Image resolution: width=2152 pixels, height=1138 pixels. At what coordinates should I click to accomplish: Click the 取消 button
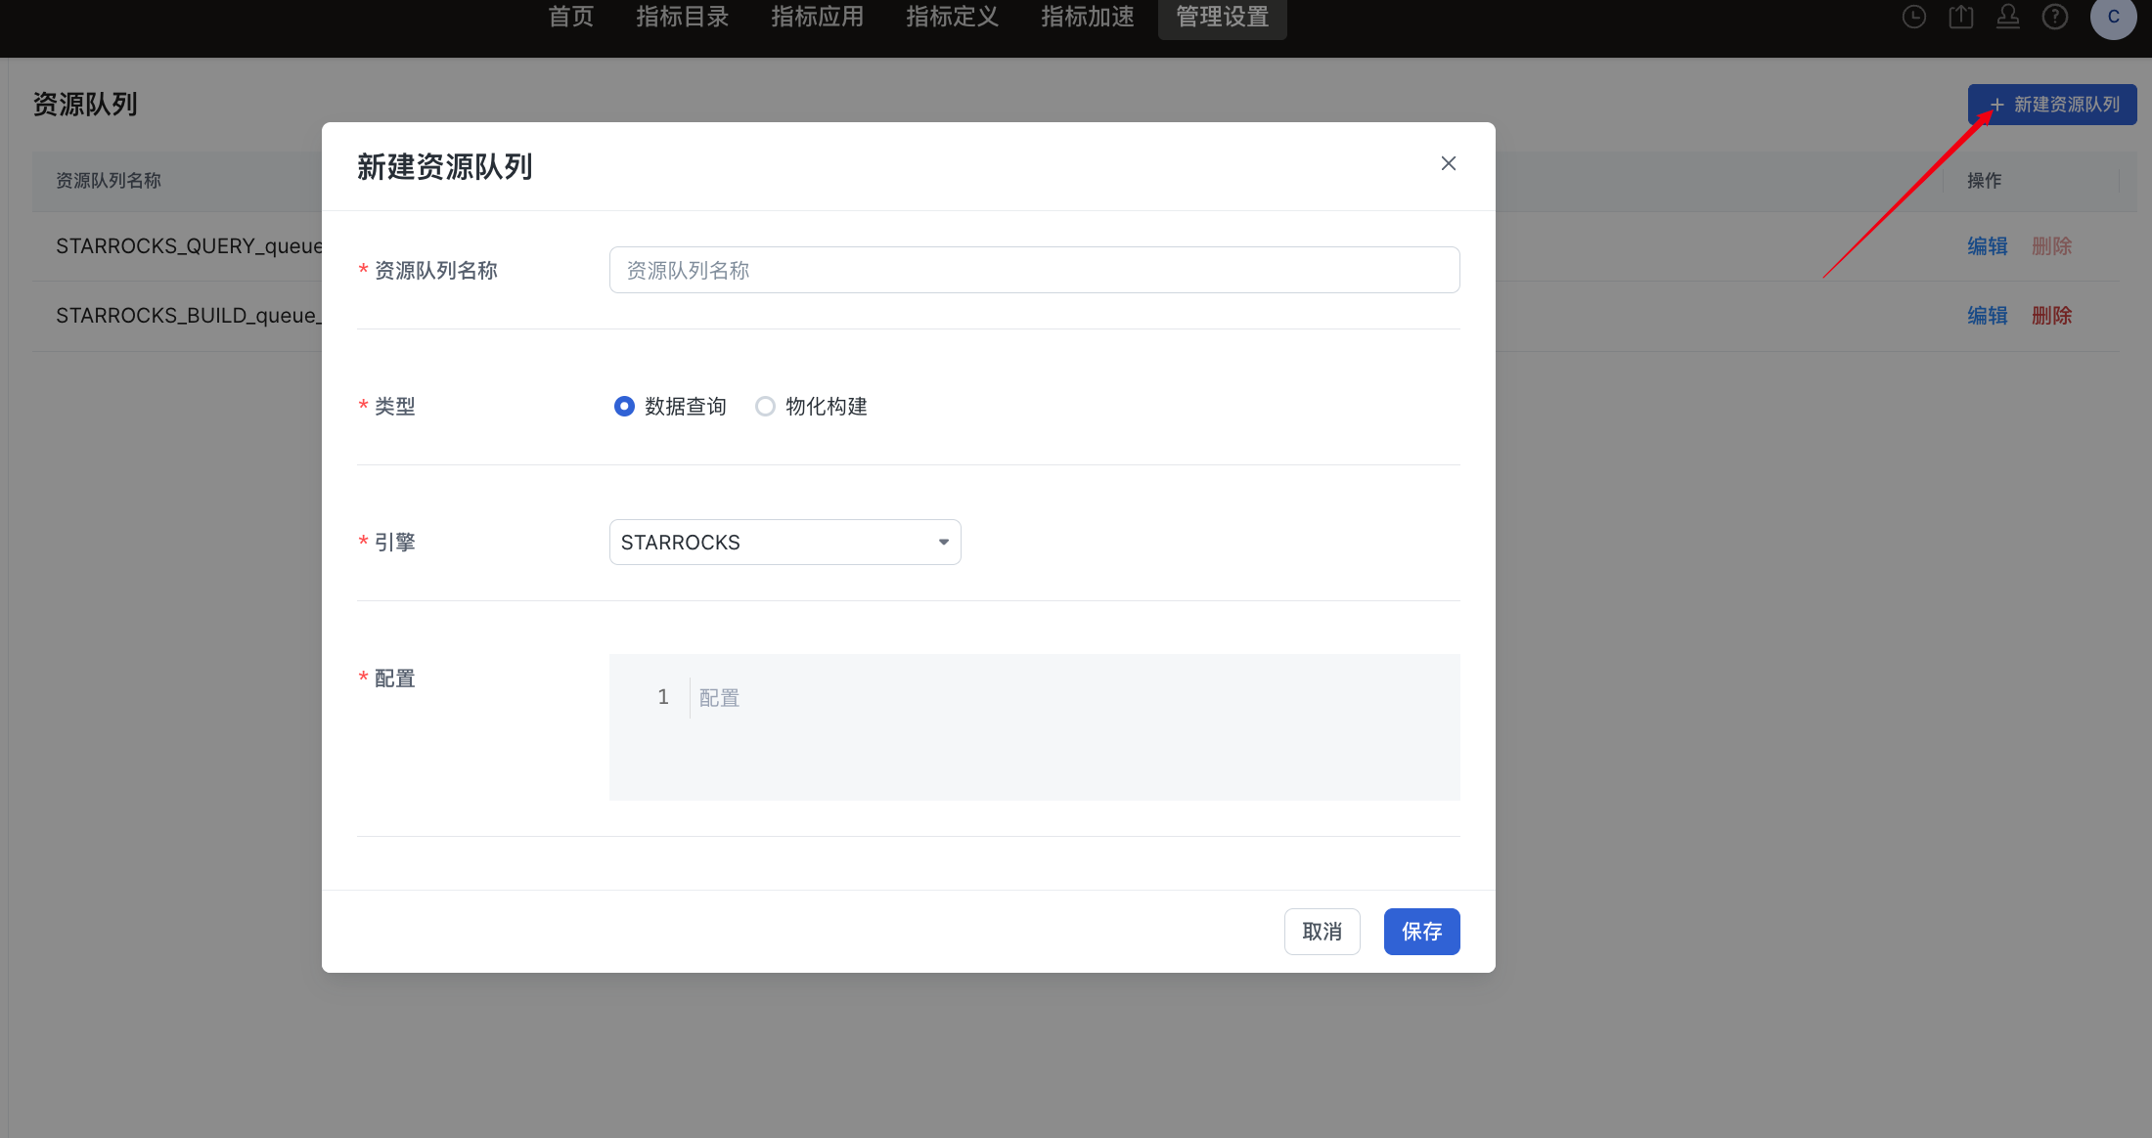point(1322,931)
